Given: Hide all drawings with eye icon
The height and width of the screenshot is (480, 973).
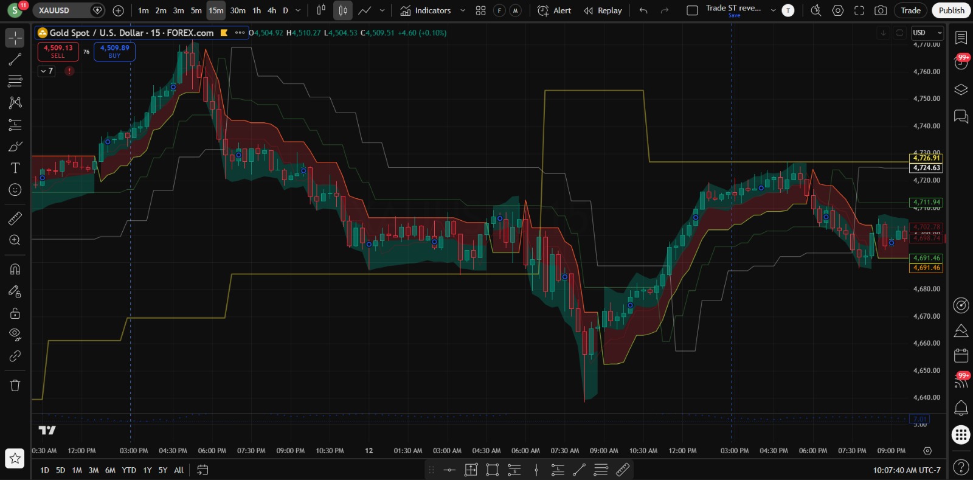Looking at the screenshot, I should pyautogui.click(x=15, y=334).
